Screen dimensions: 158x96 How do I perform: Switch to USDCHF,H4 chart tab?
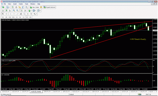tap(15, 91)
